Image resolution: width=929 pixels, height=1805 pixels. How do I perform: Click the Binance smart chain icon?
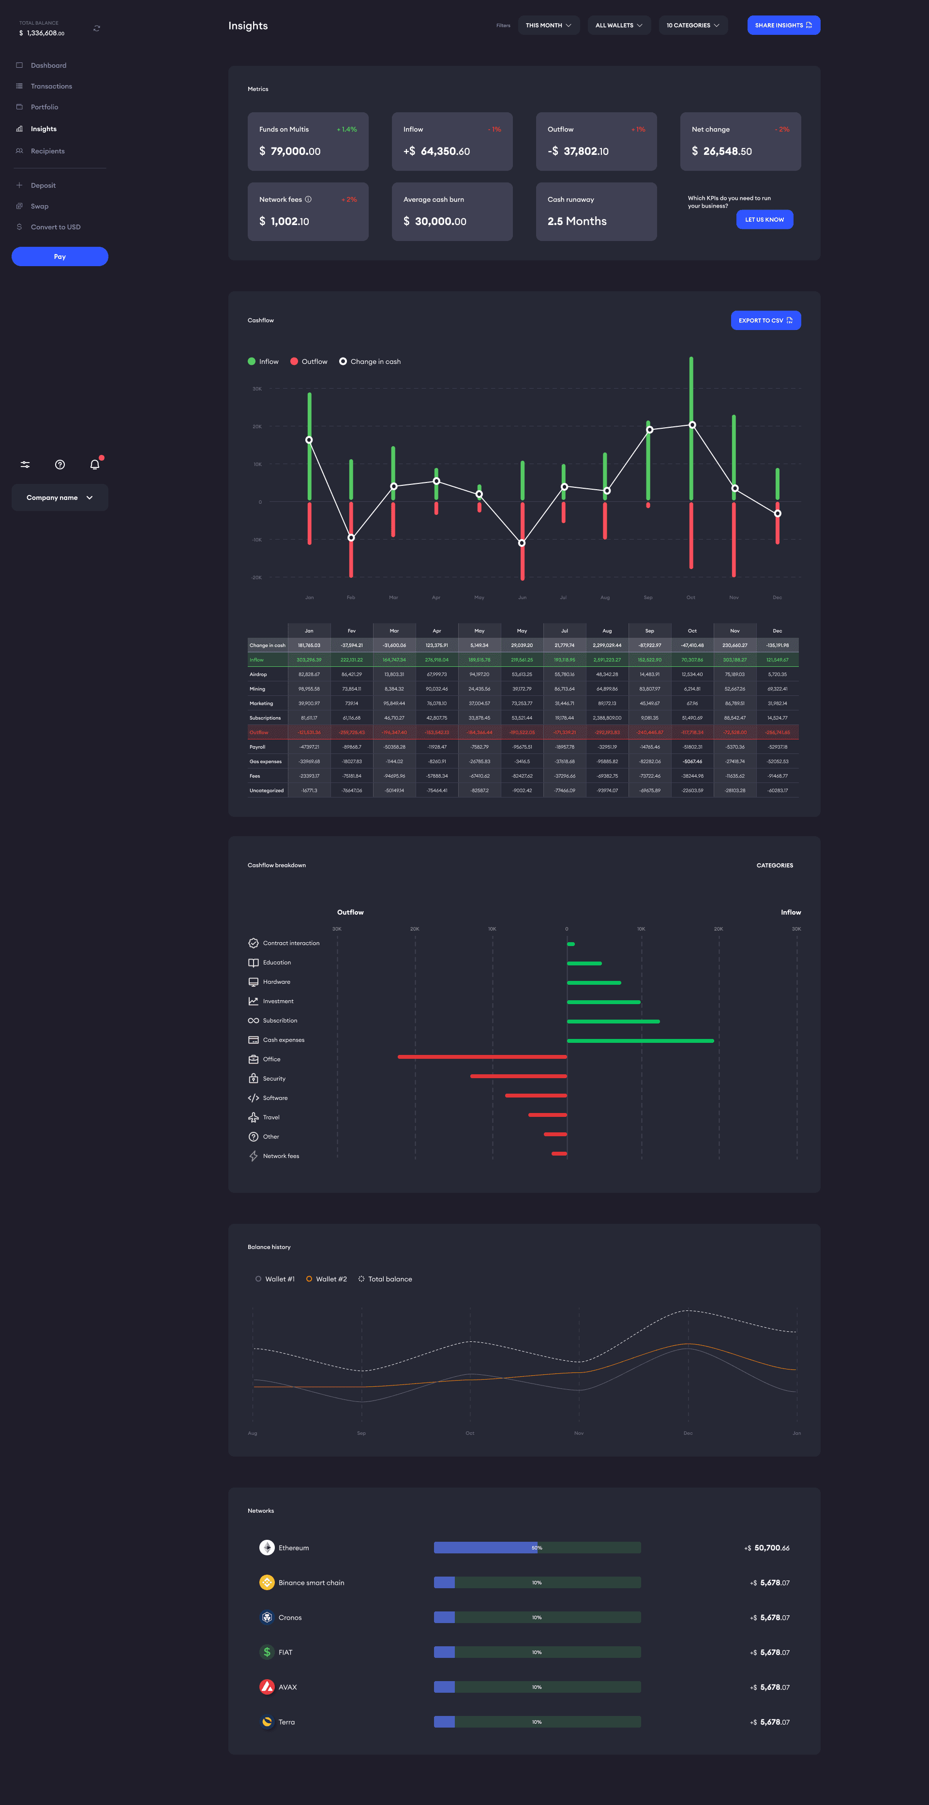(267, 1583)
